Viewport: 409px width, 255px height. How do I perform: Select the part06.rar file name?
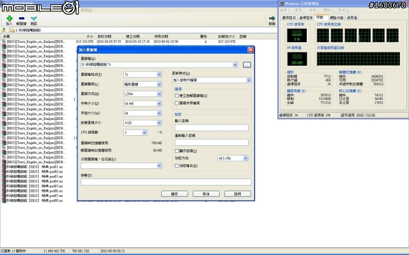(35, 191)
